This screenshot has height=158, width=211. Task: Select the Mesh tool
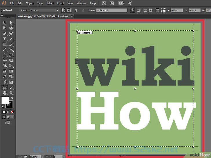coord(5,71)
